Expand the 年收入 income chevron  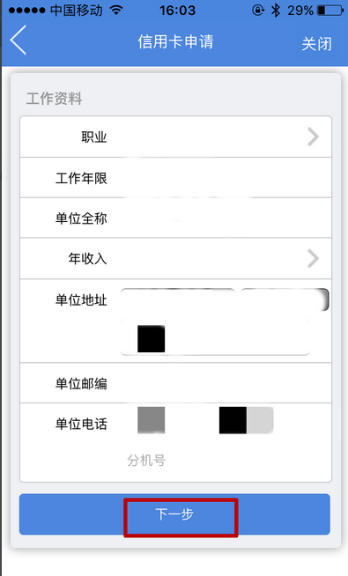tap(313, 258)
